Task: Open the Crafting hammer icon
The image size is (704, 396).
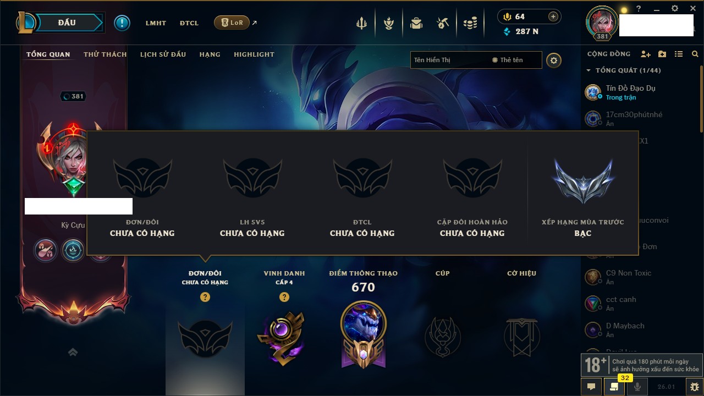Action: coord(443,23)
